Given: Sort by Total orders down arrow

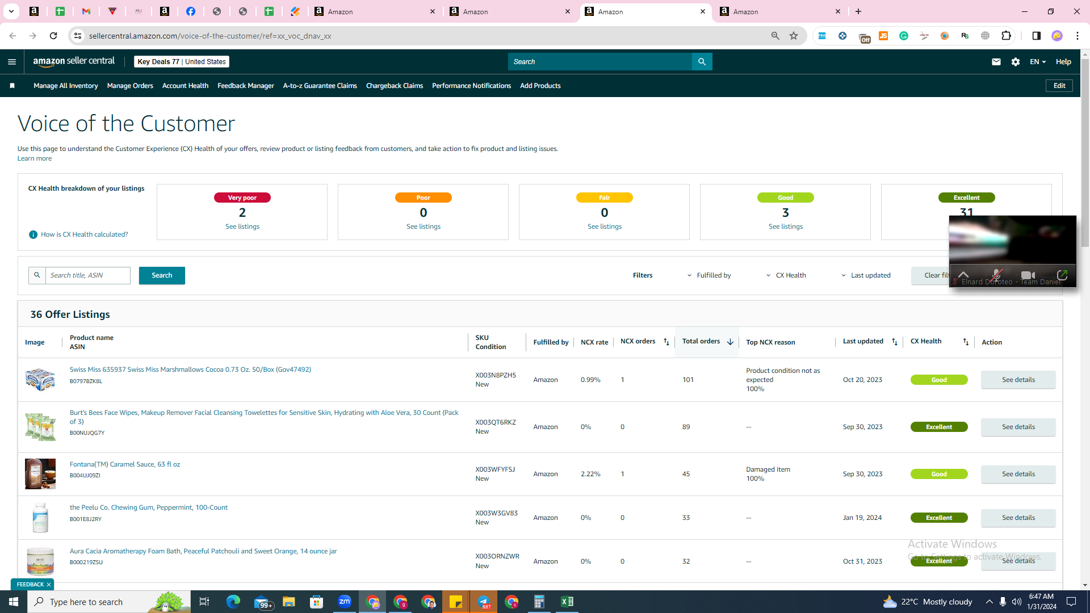Looking at the screenshot, I should click(x=730, y=342).
